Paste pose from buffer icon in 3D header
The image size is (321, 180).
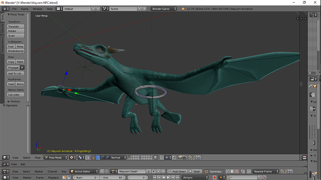tap(195, 158)
